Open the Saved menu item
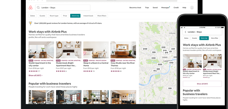 155,8
